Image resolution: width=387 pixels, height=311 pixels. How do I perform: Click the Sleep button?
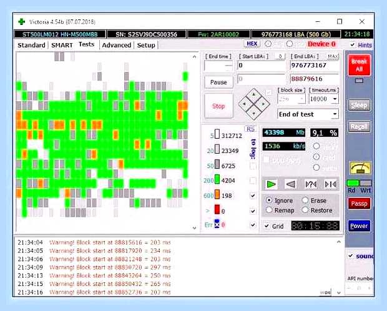click(360, 106)
